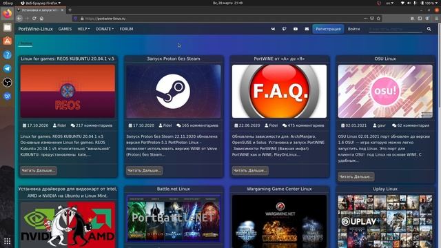Open the osu! thumbnail image

(385, 92)
